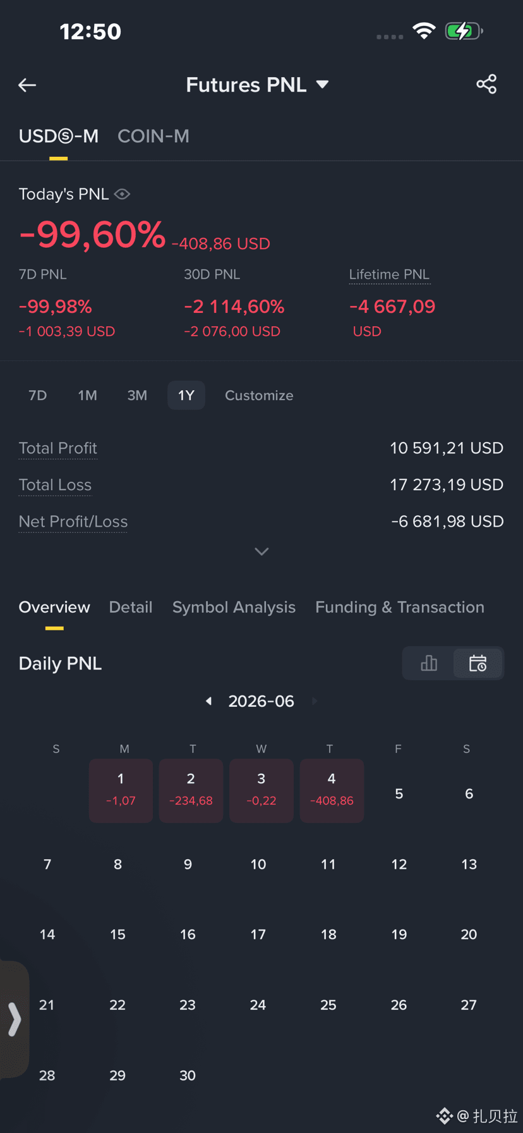Tap the Binance watermark logo icon
The height and width of the screenshot is (1133, 523).
(445, 1116)
